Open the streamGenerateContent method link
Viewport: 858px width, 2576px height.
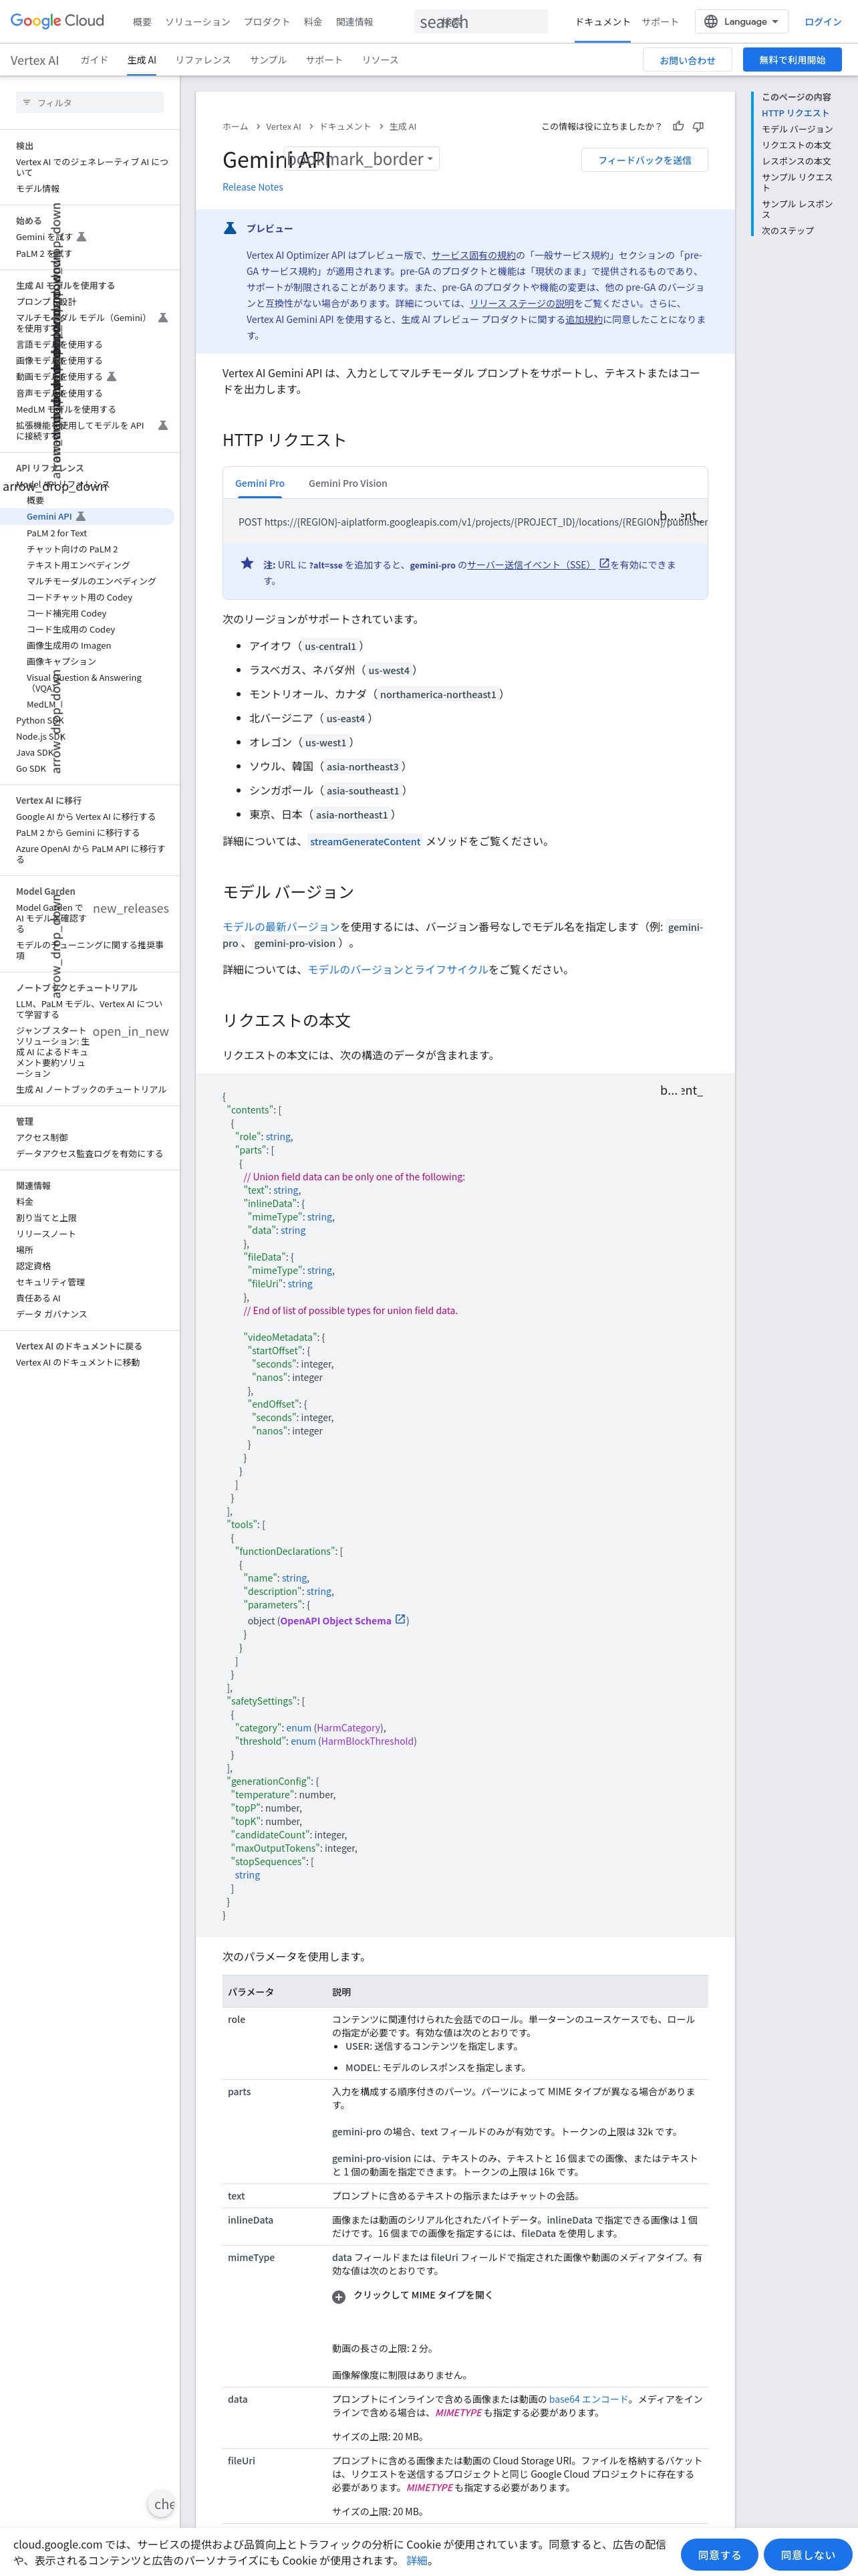(365, 841)
